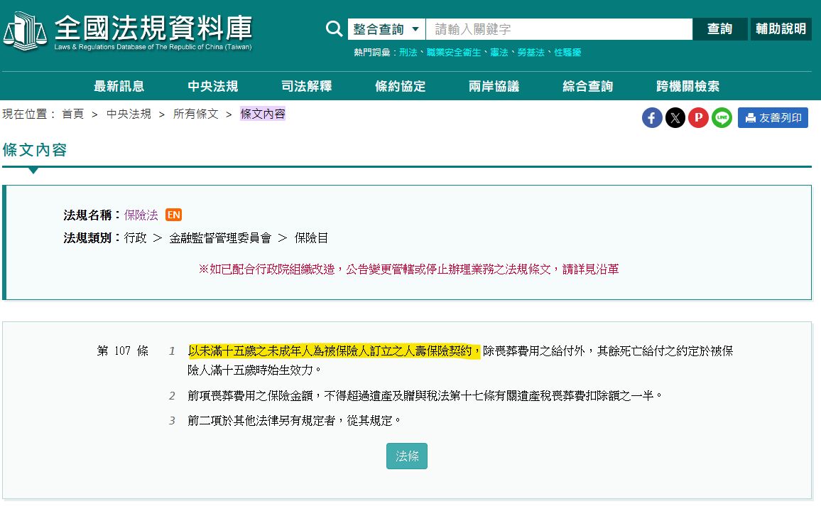821x519 pixels.
Task: Open the EN English version badge
Action: click(173, 215)
